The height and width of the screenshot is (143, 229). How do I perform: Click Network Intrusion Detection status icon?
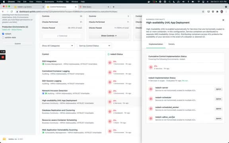click(110, 92)
